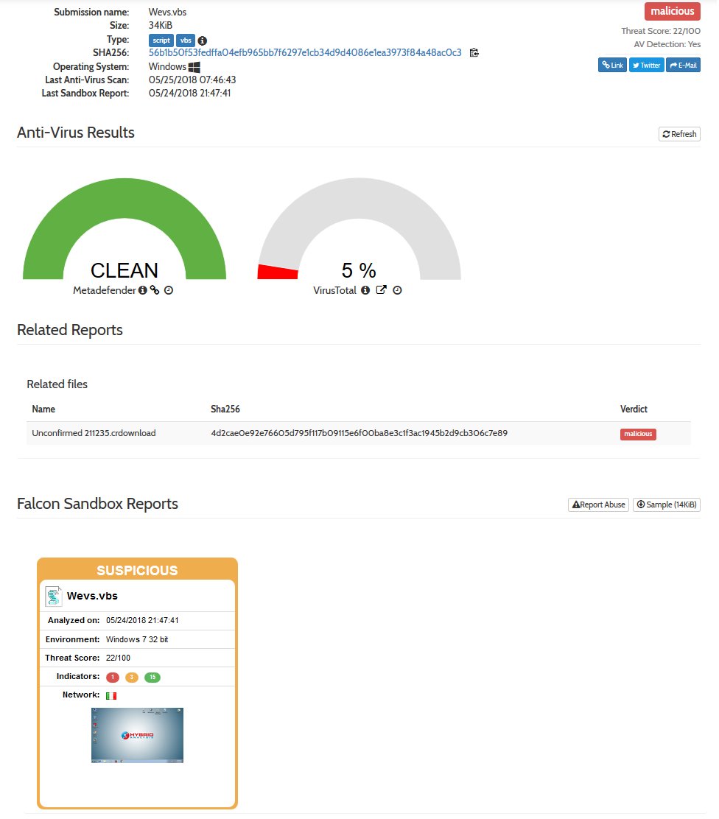Click the related file Sha256 4d2cae0e... value

pos(359,434)
